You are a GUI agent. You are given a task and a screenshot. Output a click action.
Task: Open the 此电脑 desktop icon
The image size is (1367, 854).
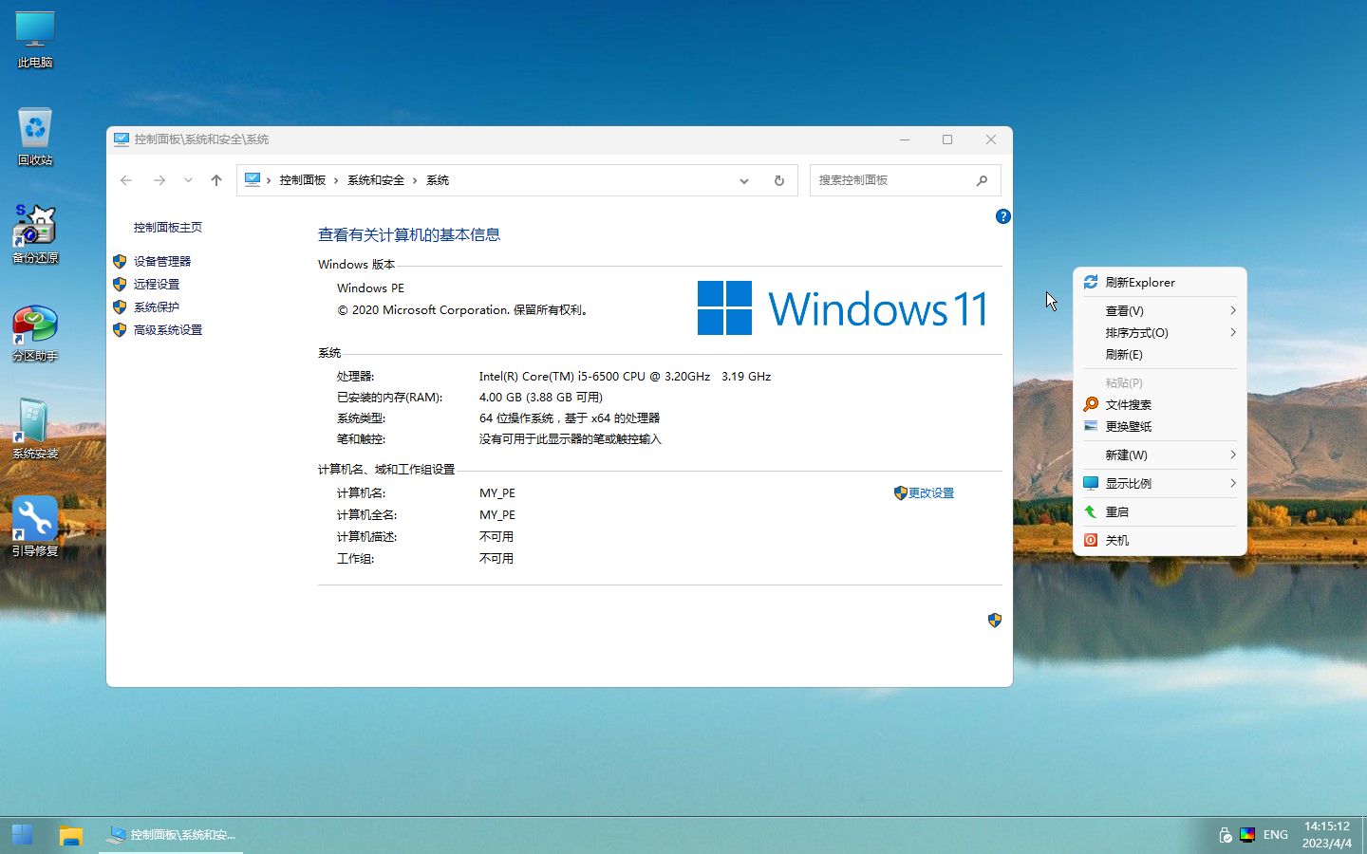35,40
